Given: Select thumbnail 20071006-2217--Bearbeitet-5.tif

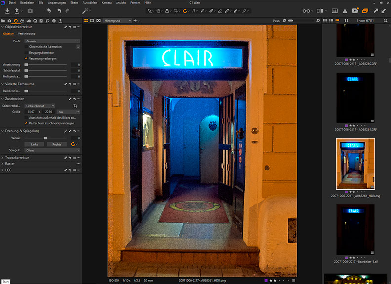Looking at the screenshot, I should (355, 230).
